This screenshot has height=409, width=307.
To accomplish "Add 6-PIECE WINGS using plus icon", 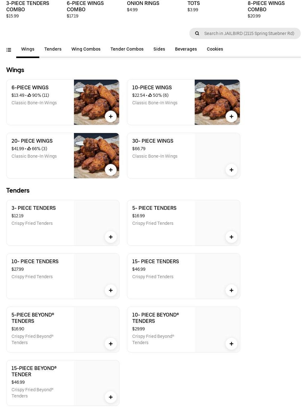I will 111,116.
